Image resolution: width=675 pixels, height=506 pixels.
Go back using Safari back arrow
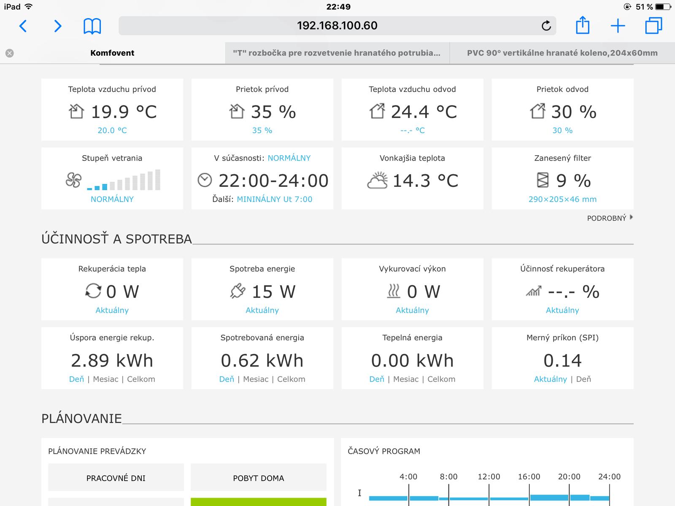23,26
